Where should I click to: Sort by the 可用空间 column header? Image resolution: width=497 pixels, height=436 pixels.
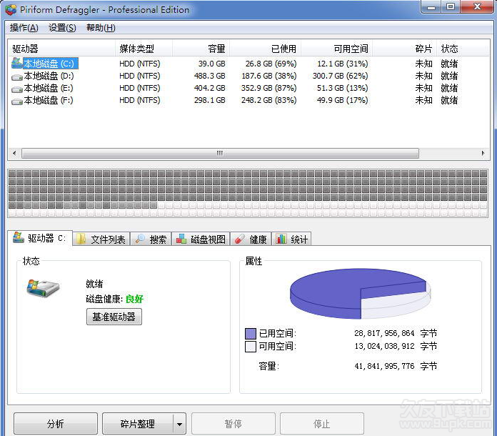(336, 49)
